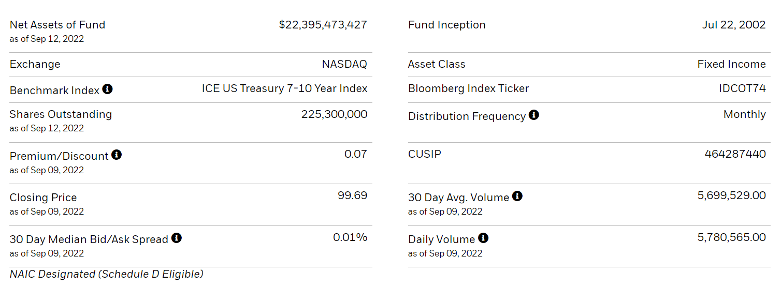
Task: Click the info icon beside Benchmark Index
Action: pos(107,89)
